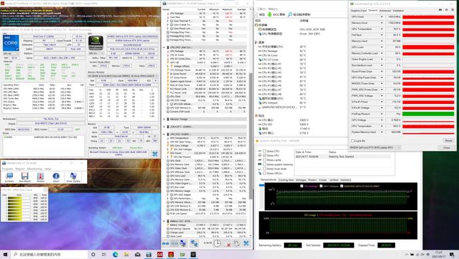Click the clock icon in sensor toolbar
This screenshot has width=459, height=259.
[217, 243]
